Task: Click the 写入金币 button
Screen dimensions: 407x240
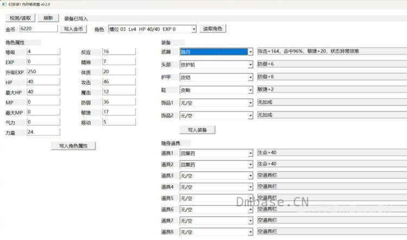Action: [x=73, y=29]
